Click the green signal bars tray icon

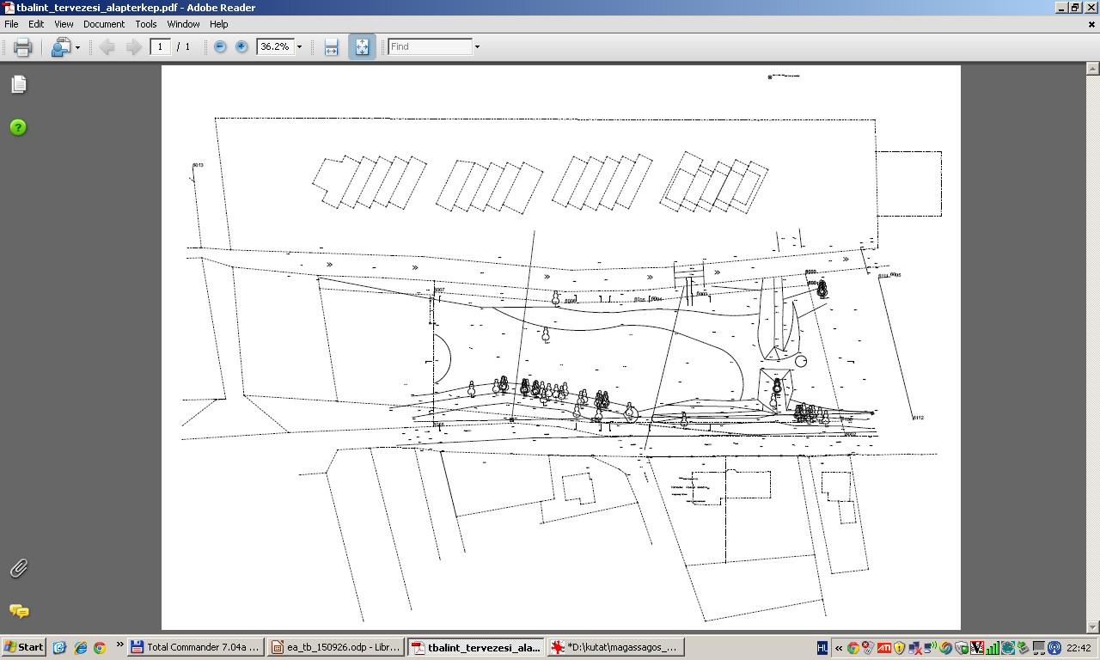[x=993, y=648]
